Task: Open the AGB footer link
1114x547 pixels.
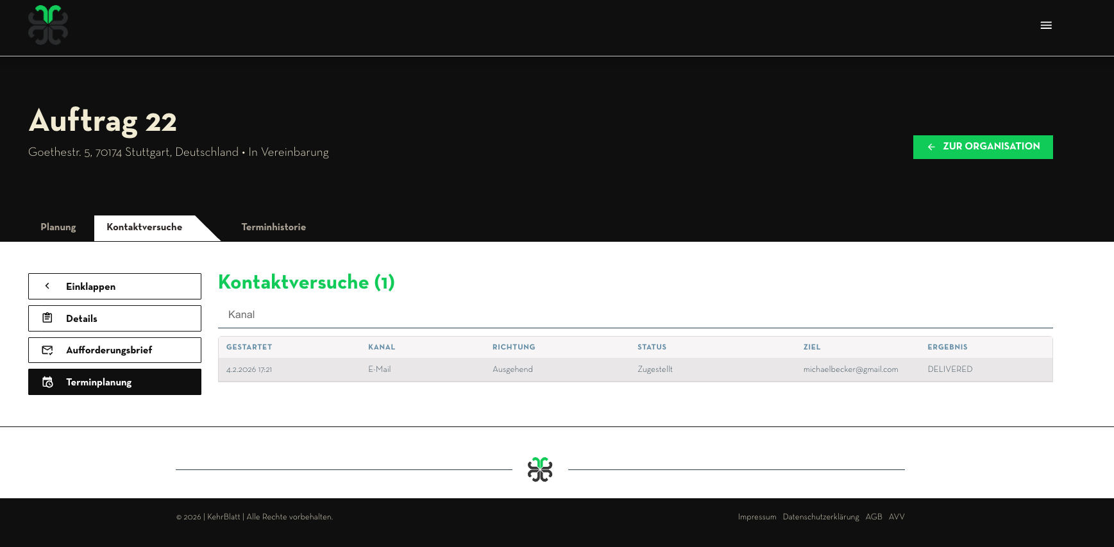Action: click(873, 517)
